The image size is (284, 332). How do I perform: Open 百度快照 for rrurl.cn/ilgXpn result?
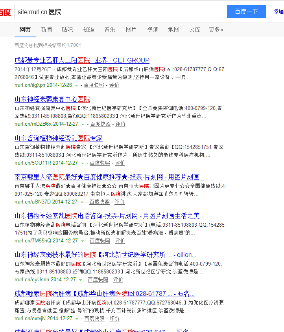tap(94, 85)
